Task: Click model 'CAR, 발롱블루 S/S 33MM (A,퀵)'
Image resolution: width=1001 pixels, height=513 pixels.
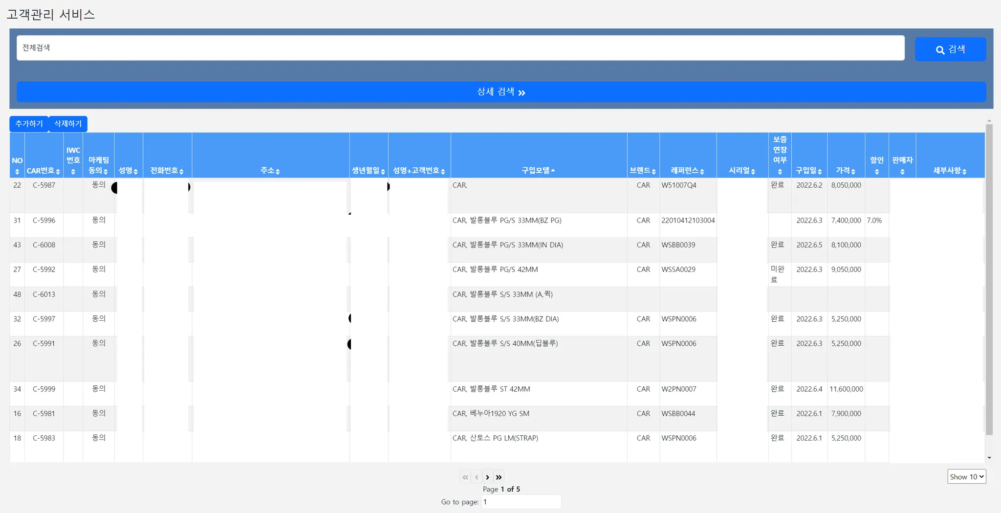Action: point(502,294)
